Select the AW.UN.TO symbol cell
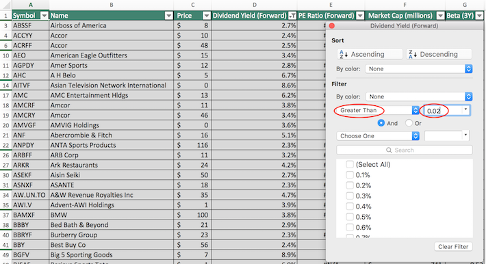 (30, 195)
